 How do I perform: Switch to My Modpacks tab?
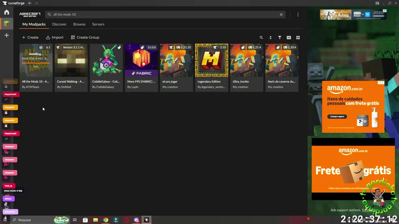point(34,24)
